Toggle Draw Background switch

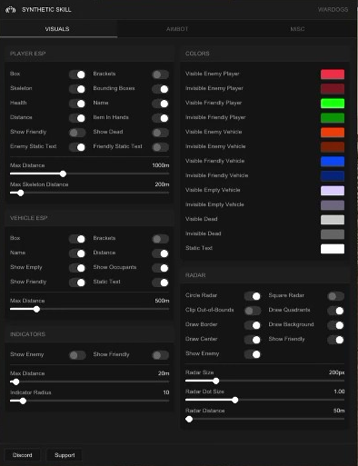coord(335,325)
